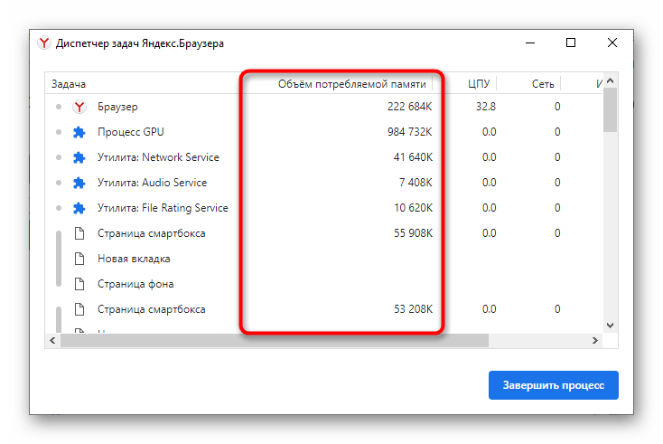Viewport: 663px width, 444px height.
Task: Click memory value 222 684K
Action: [410, 107]
